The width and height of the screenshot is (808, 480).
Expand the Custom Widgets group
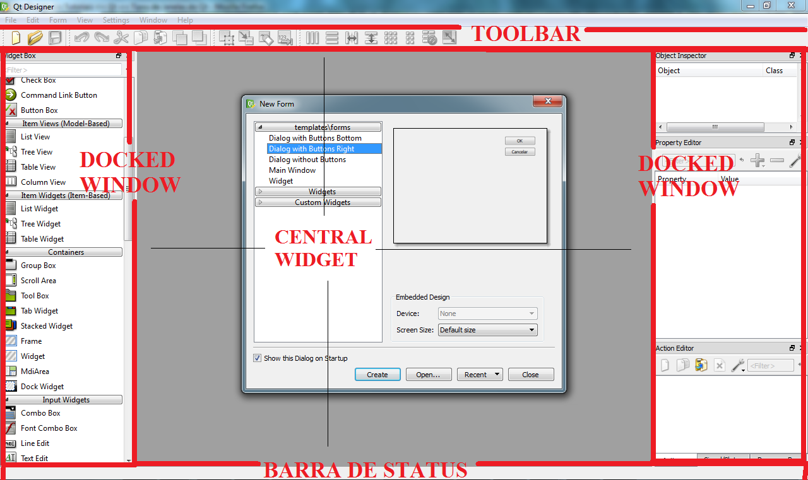pyautogui.click(x=260, y=202)
